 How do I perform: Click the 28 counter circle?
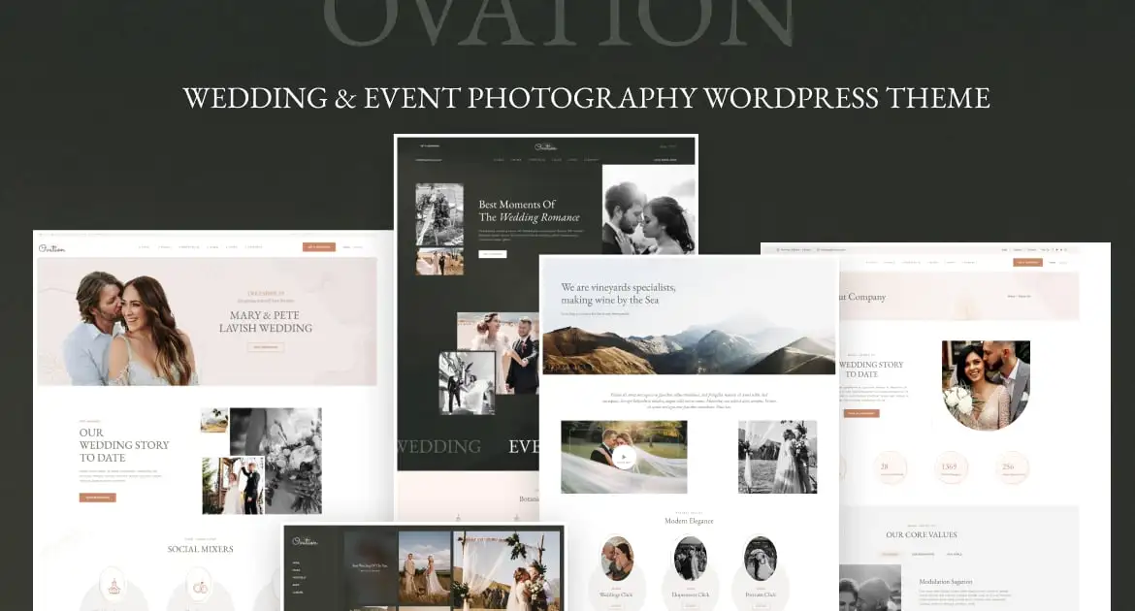[x=890, y=467]
